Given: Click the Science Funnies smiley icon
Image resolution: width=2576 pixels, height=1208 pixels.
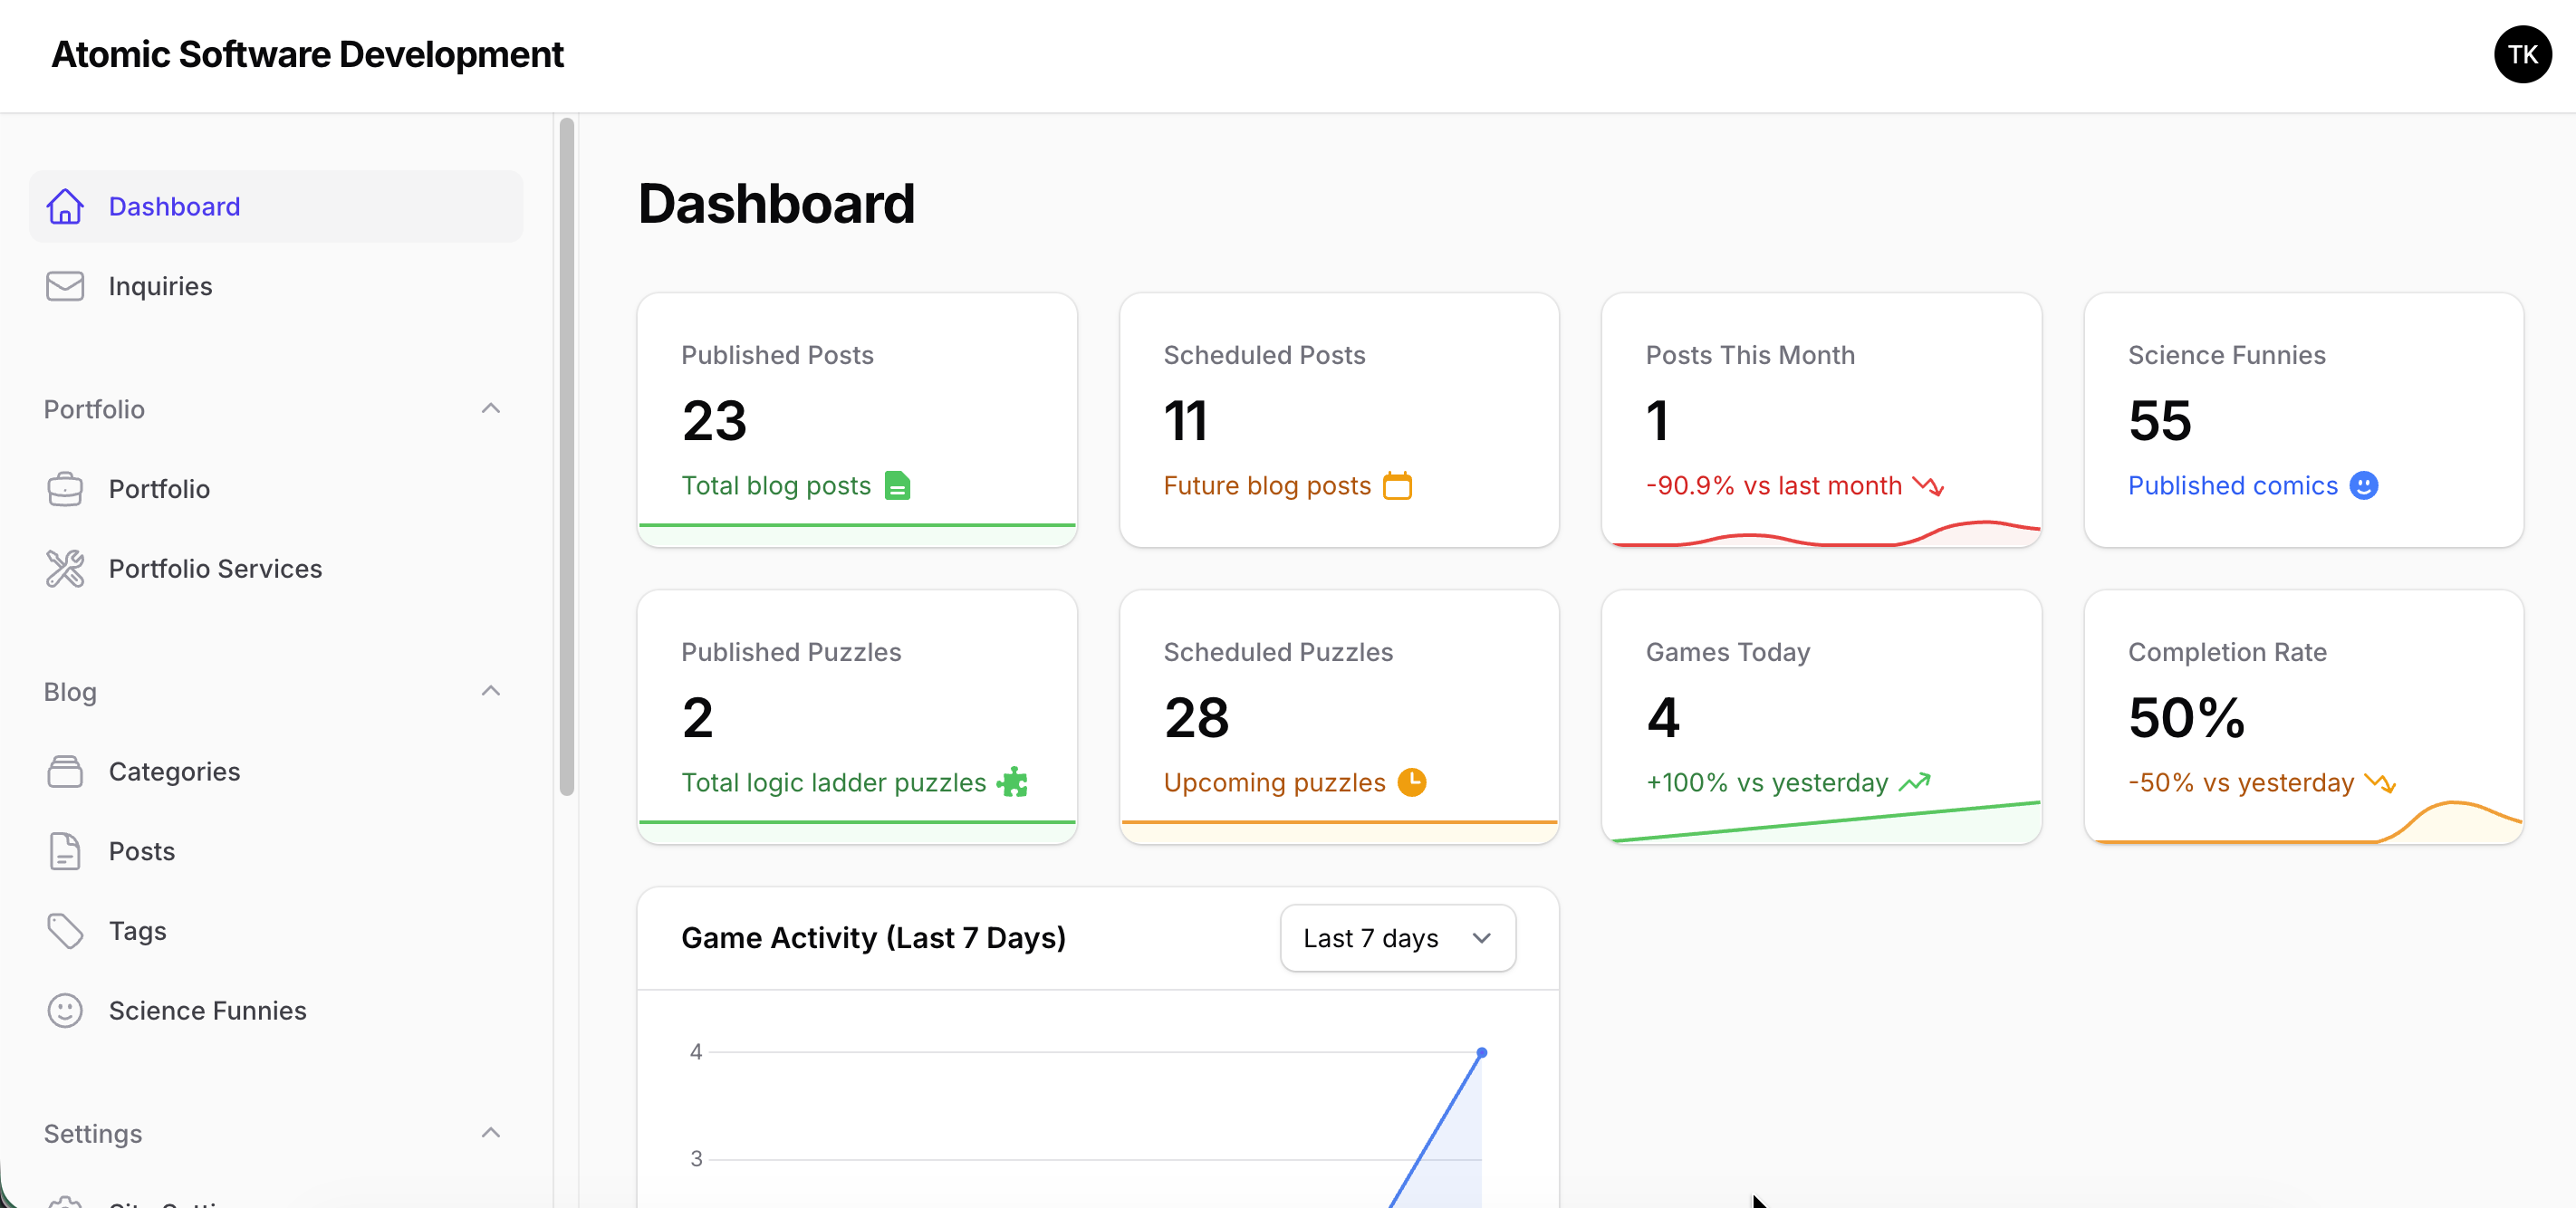Looking at the screenshot, I should 64,1010.
